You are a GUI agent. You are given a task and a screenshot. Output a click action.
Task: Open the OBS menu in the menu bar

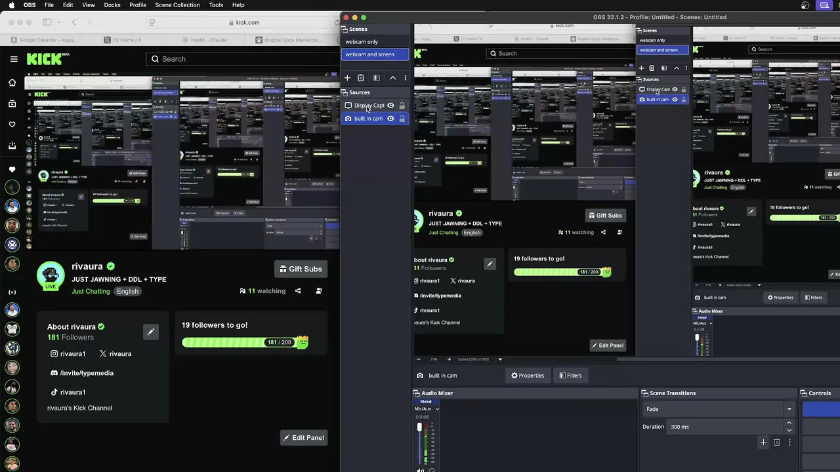[30, 5]
